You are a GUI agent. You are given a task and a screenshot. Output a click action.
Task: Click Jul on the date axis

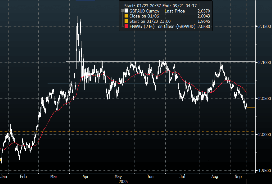(182, 177)
